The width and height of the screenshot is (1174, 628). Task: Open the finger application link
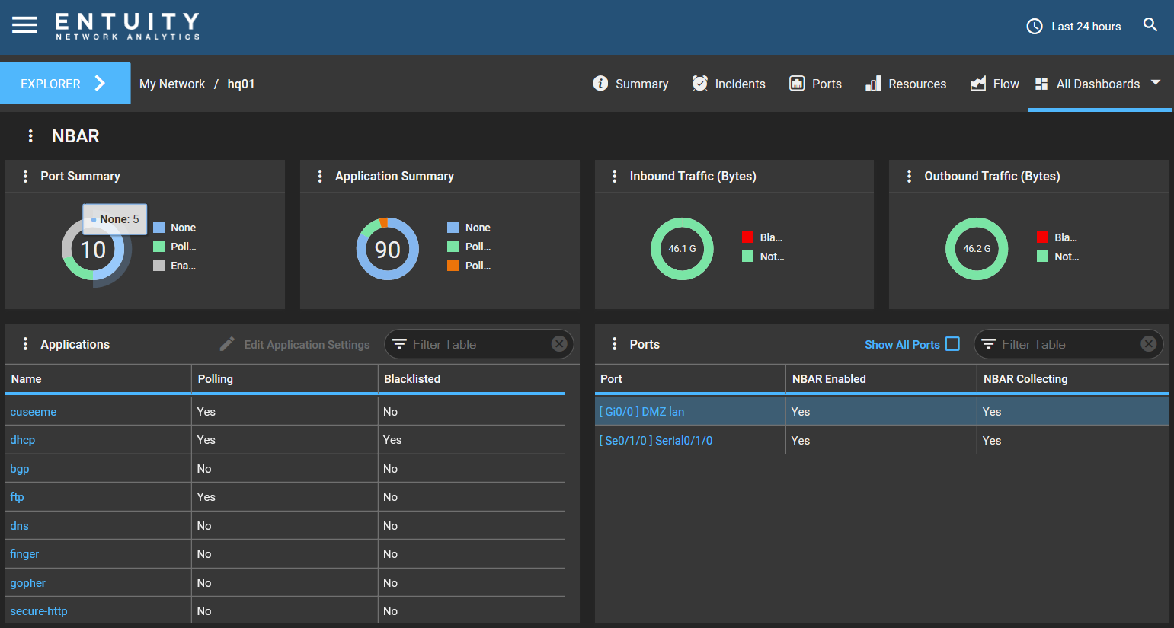click(24, 554)
